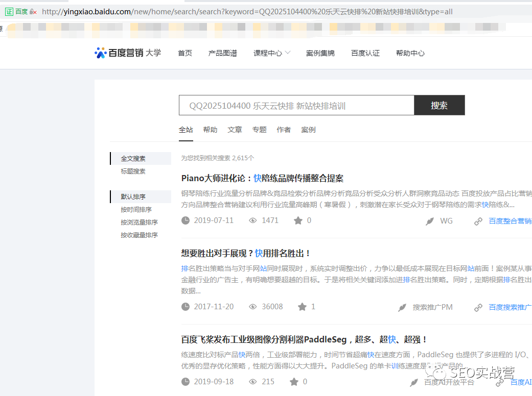Open article Piano大师进化论：快陪练品牌传播整合提案

tap(262, 178)
